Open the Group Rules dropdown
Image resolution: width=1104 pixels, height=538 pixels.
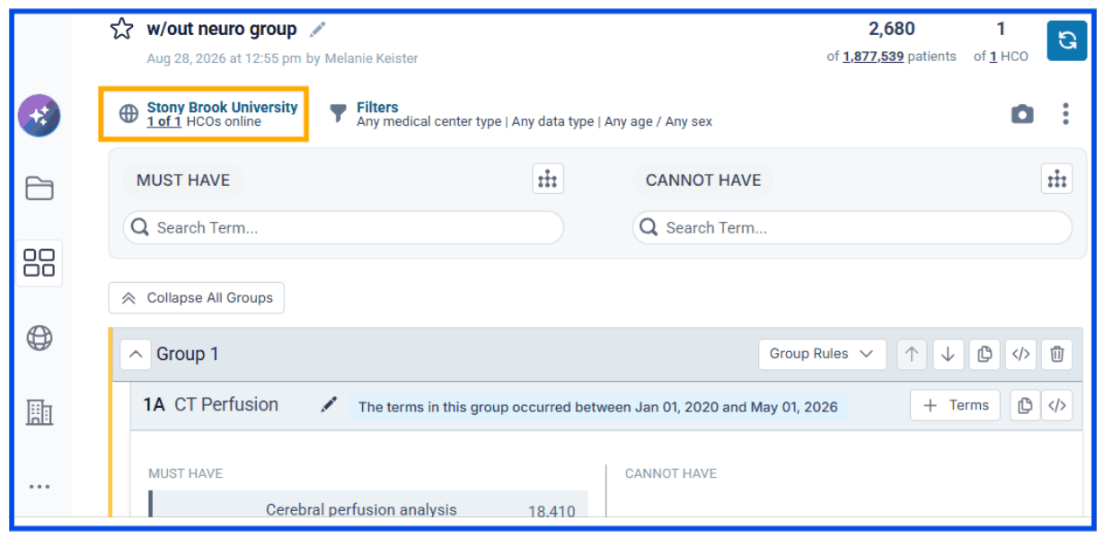pos(822,354)
